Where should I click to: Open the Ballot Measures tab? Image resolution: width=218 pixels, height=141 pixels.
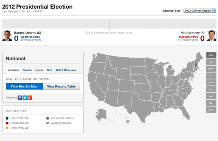66,70
